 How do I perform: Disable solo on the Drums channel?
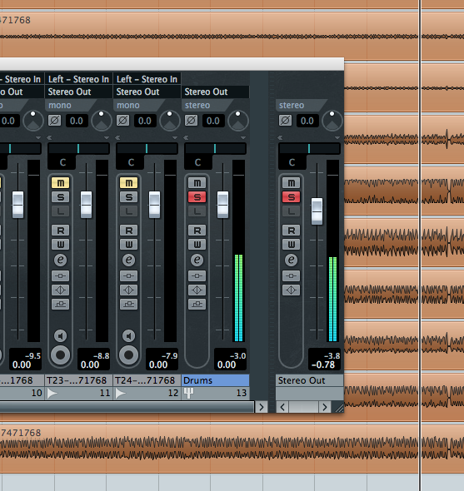pos(197,197)
